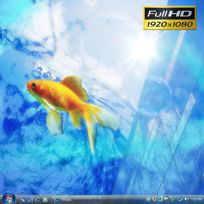Open the Windows Security alert shield icon
Screen dimensions: 204x204
[x=155, y=199]
